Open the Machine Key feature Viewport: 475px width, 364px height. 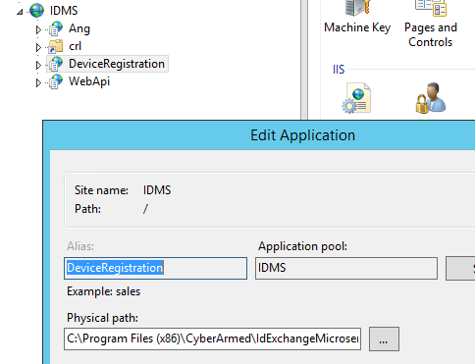357,17
